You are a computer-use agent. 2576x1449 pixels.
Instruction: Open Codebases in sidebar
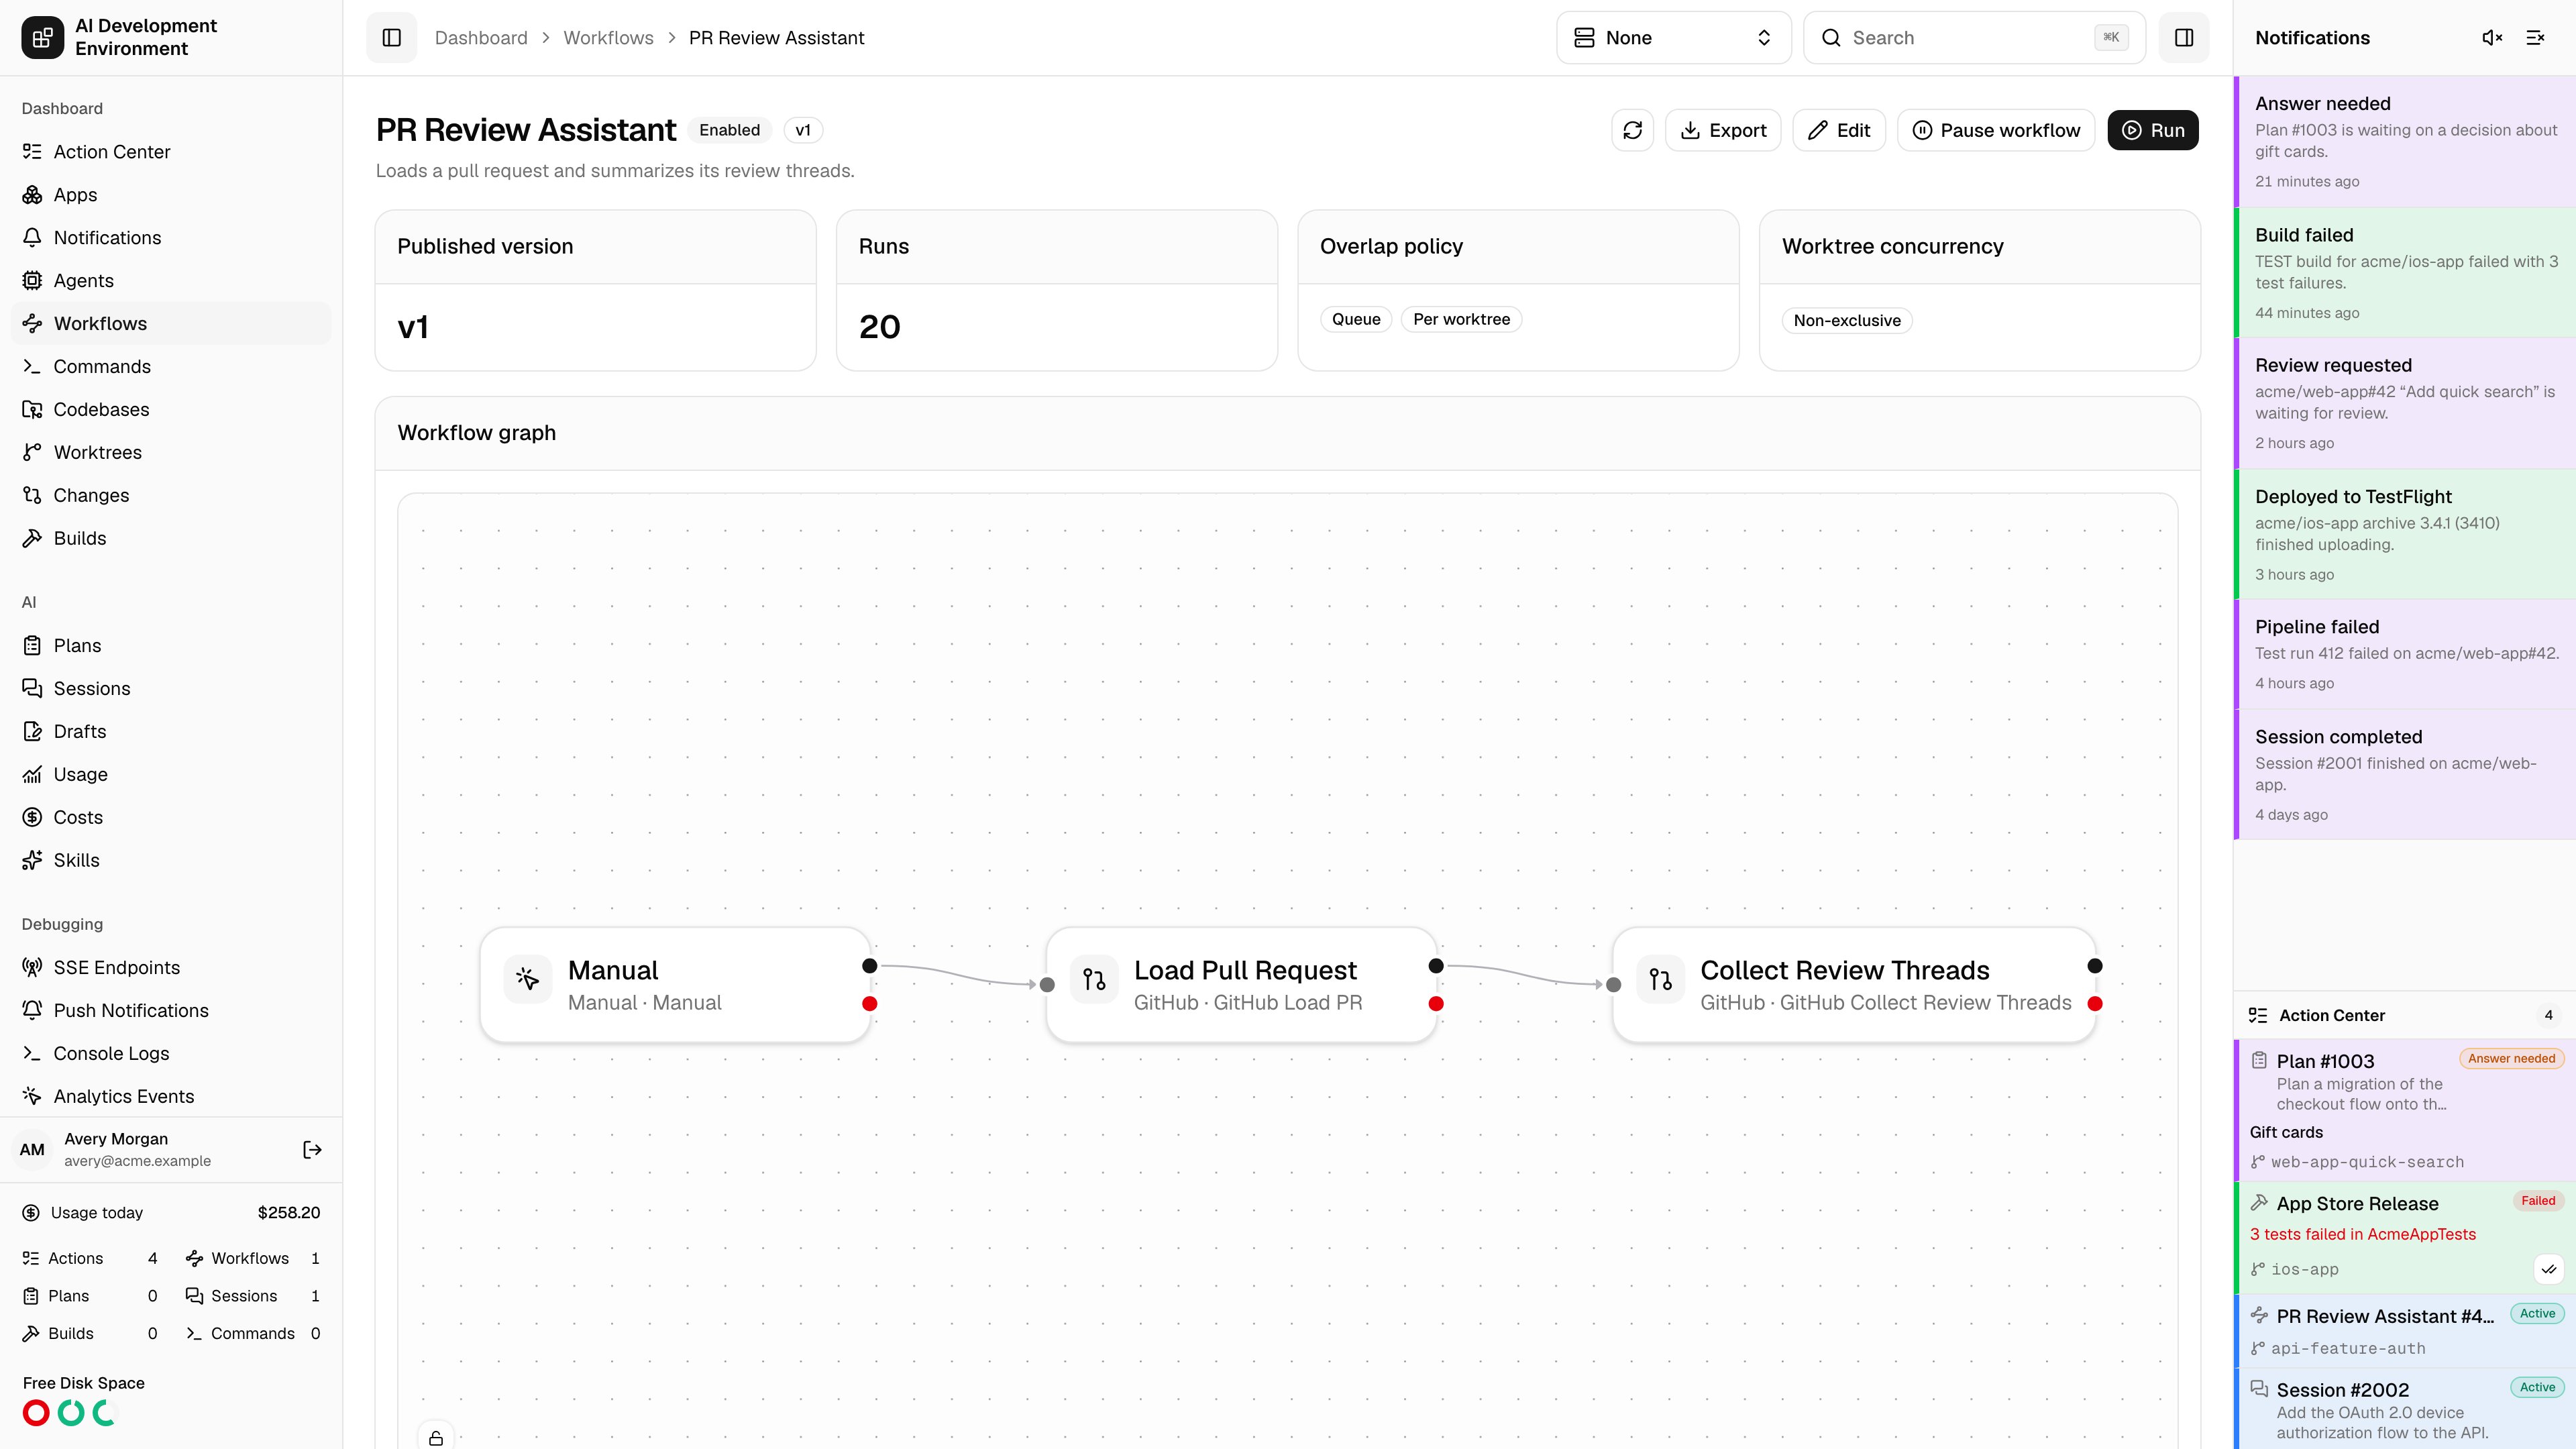(x=171, y=410)
